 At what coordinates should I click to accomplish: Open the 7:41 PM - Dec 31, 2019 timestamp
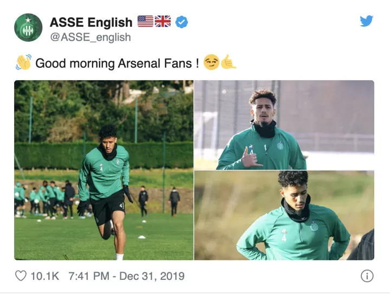tap(126, 276)
